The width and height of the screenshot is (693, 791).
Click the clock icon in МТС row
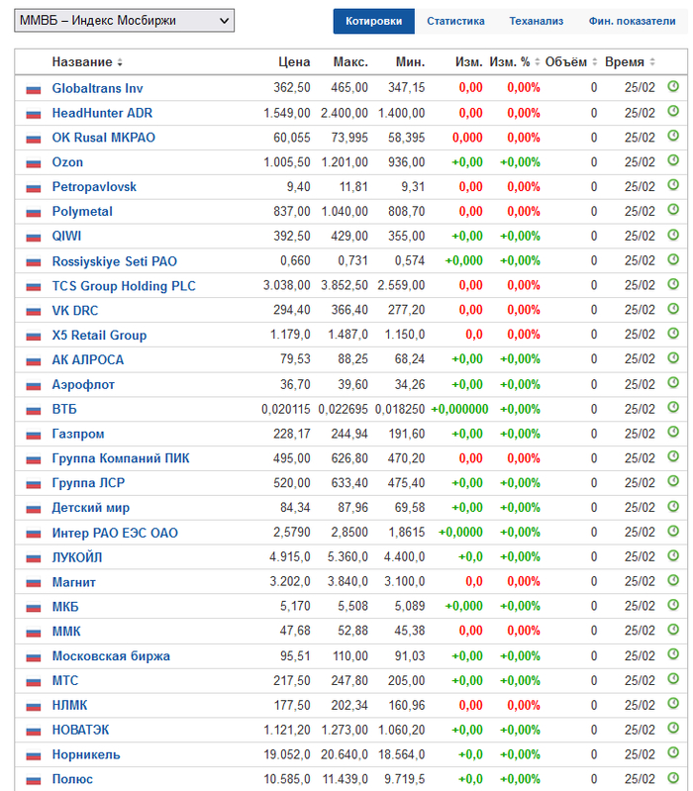[x=673, y=679]
